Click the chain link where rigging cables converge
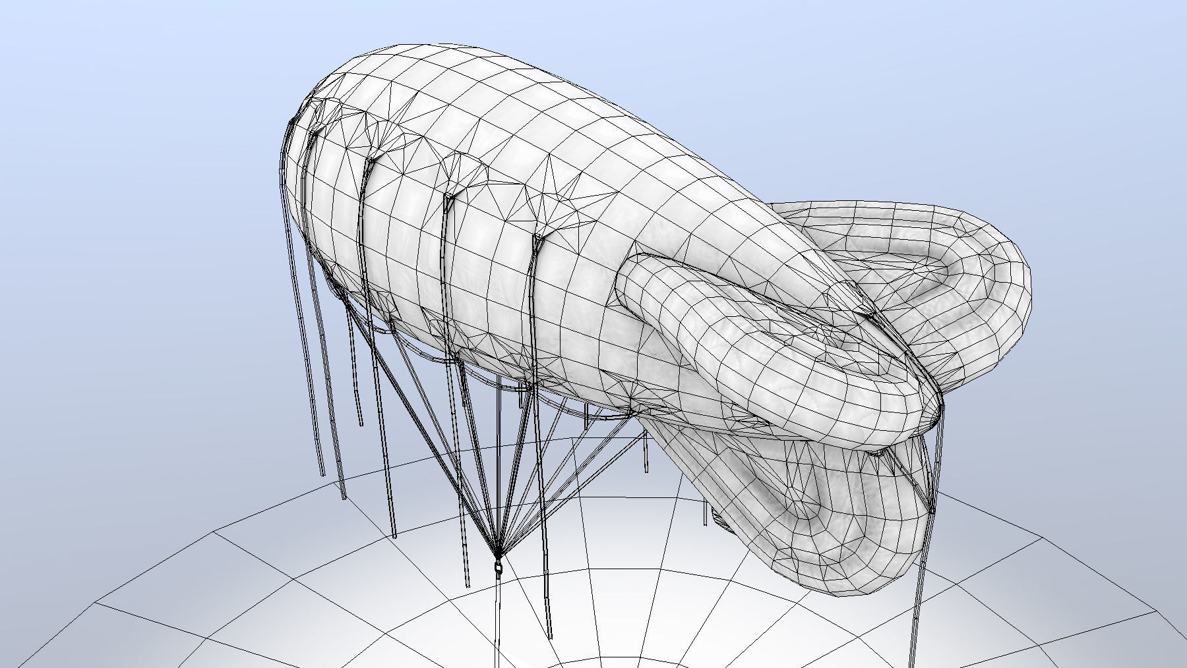 (499, 567)
